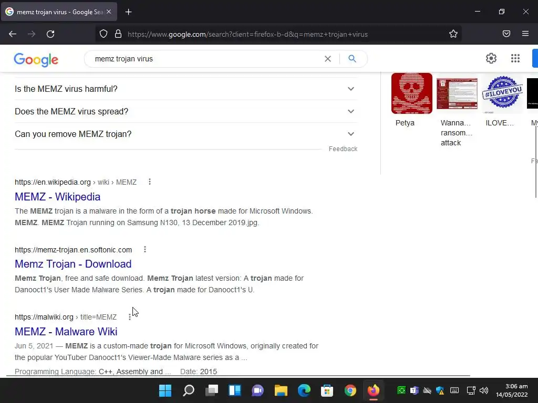Screen dimensions: 538x403
Task: Click the Firefox address bar URL
Action: point(247,34)
